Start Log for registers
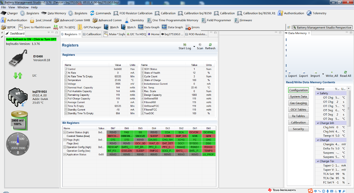Viewport: 354px width, 193px height. tap(185, 46)
